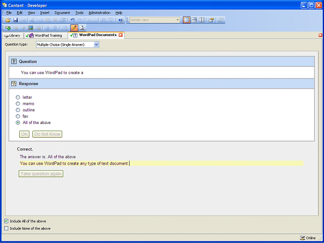Toggle the pencil edit mode icon
324x243 pixels.
pyautogui.click(x=74, y=28)
